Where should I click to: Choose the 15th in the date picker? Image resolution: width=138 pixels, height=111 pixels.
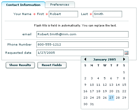click(124, 85)
